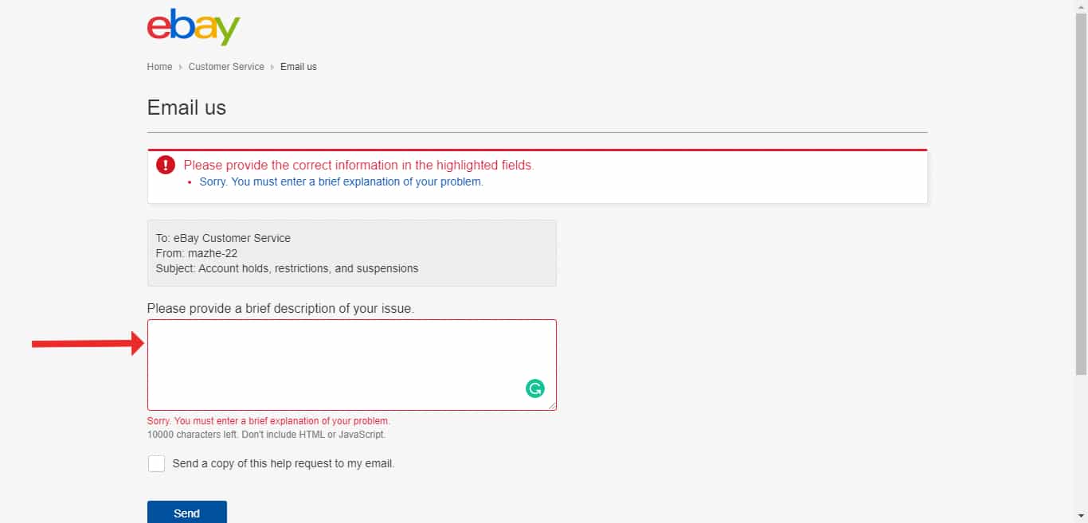The image size is (1088, 523).
Task: Open the Customer Service breadcrumb link
Action: [226, 67]
